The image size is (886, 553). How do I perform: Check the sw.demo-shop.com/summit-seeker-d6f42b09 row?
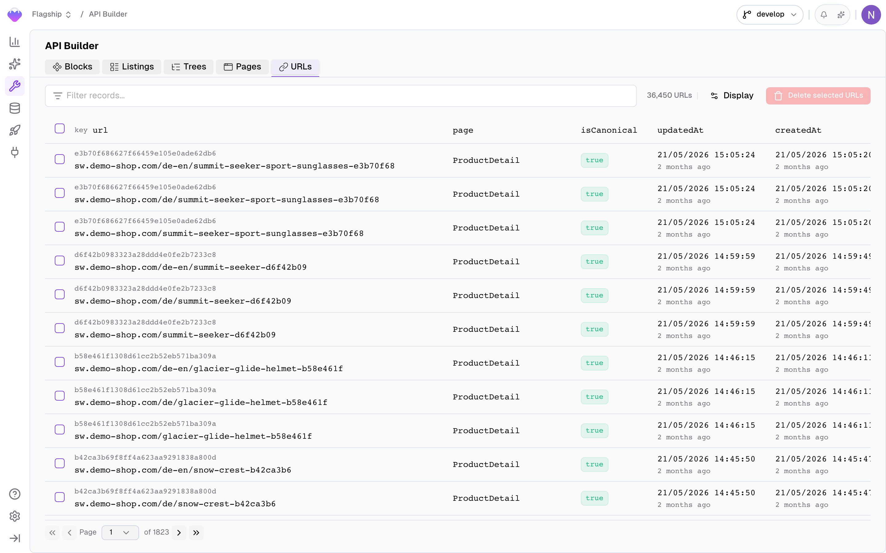60,328
